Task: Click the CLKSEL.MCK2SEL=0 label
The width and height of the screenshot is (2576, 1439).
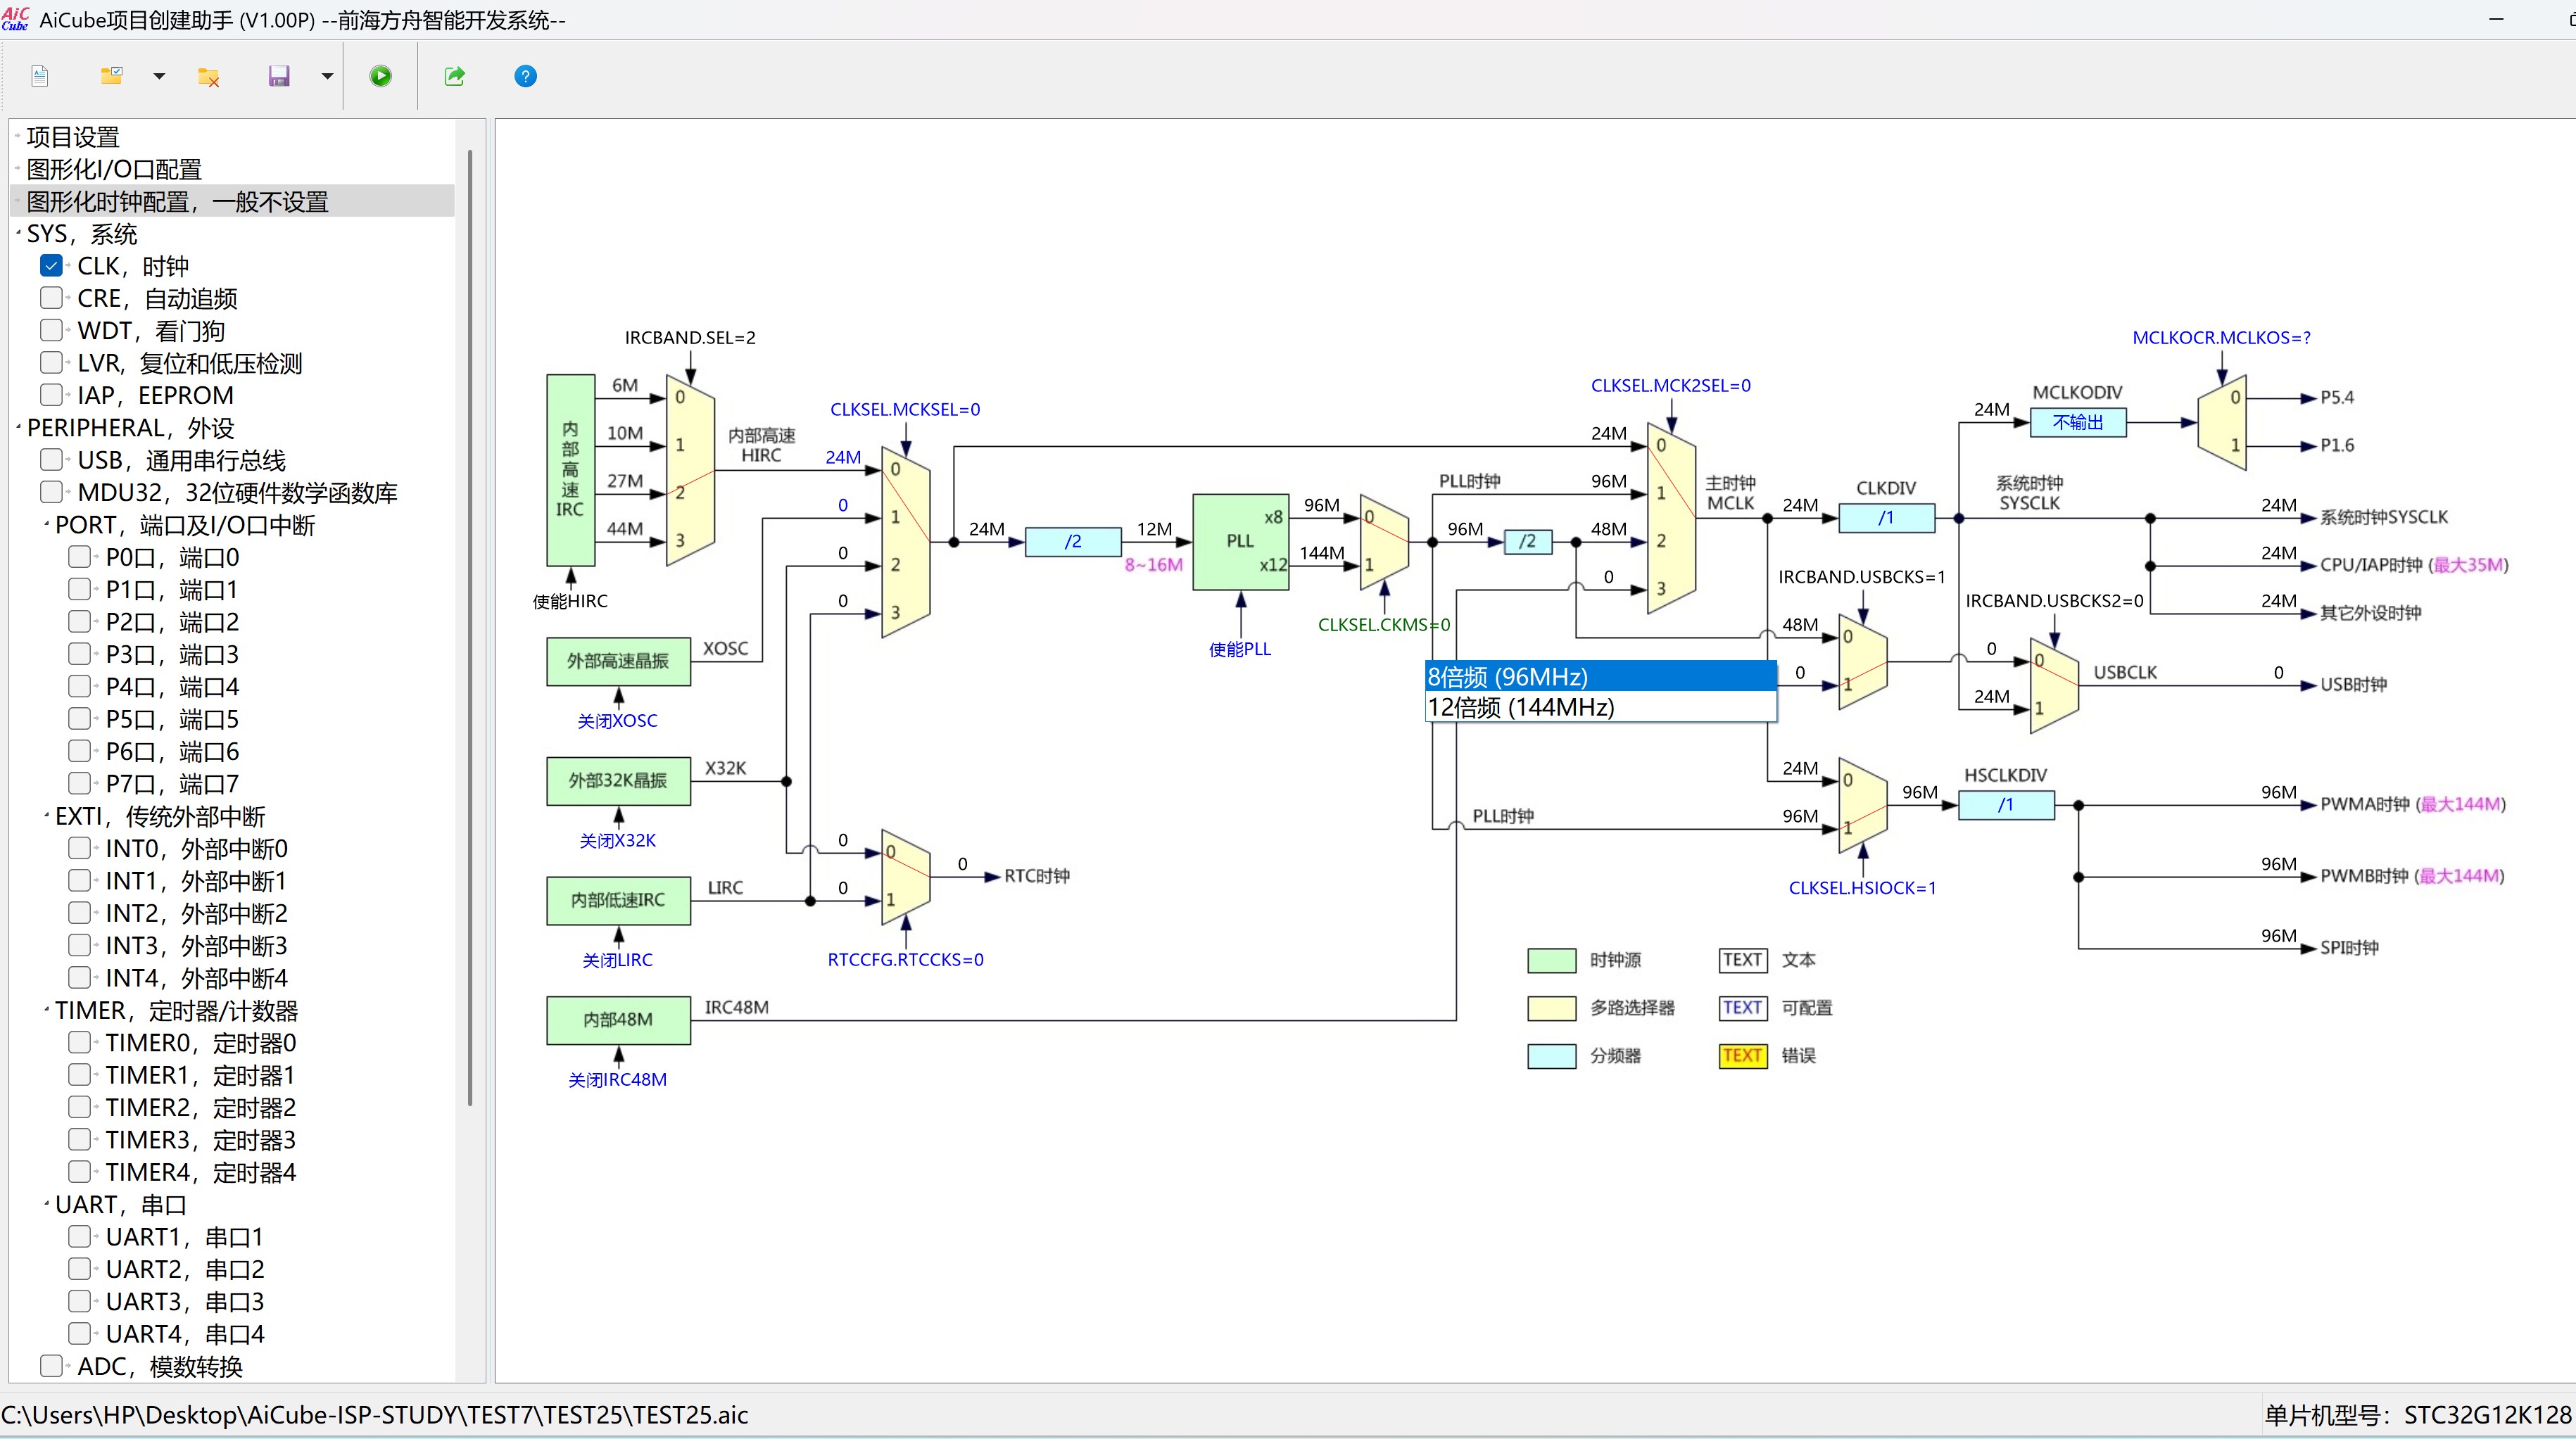Action: point(1671,385)
